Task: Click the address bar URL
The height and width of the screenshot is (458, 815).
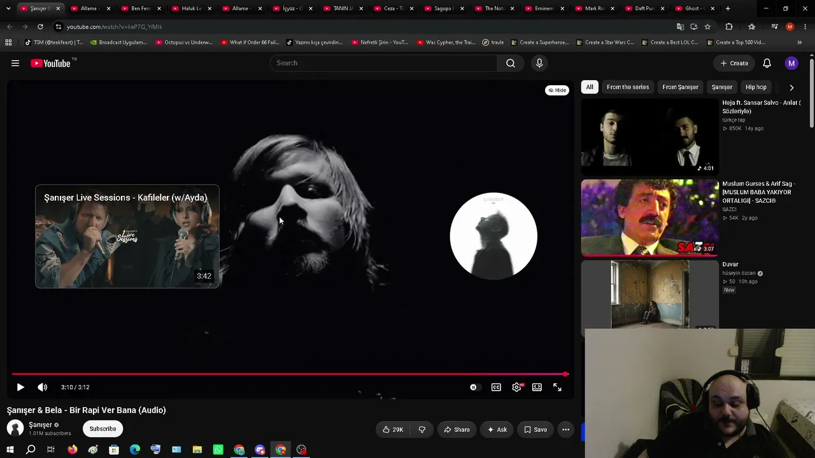Action: [x=115, y=27]
